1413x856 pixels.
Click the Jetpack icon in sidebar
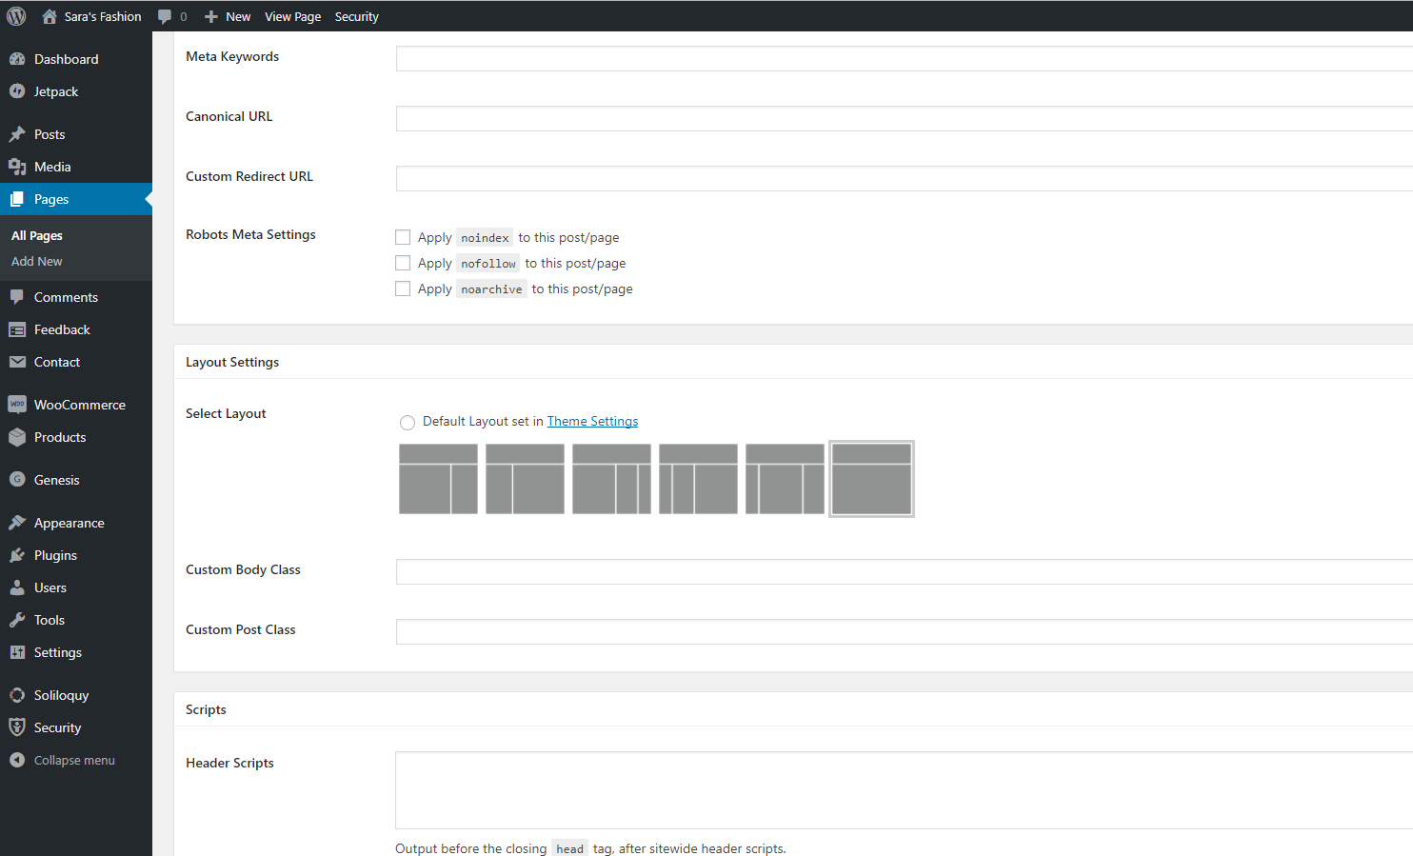point(17,91)
